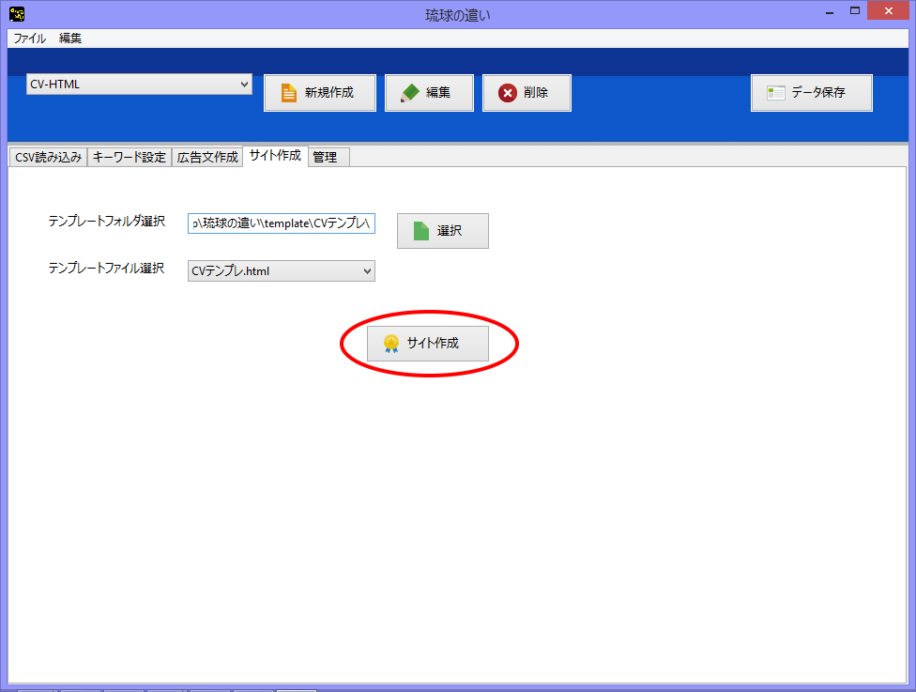916x692 pixels.
Task: Expand the CVテンプレ.html template file dropdown
Action: pyautogui.click(x=281, y=271)
